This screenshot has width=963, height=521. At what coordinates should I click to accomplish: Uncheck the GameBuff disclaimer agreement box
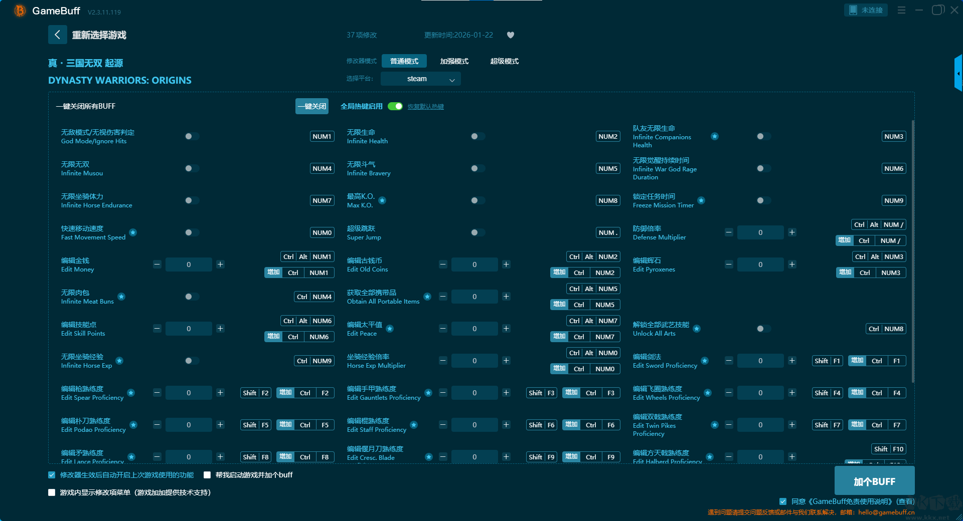coord(783,501)
